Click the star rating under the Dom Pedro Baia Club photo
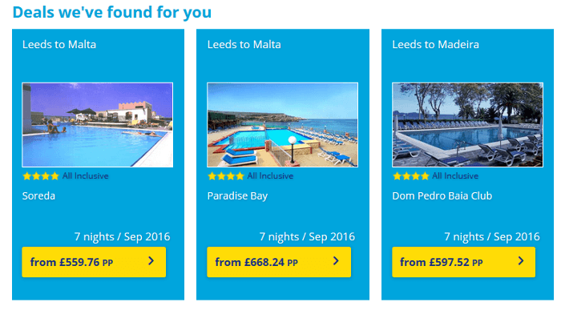561x310 pixels. tap(410, 176)
